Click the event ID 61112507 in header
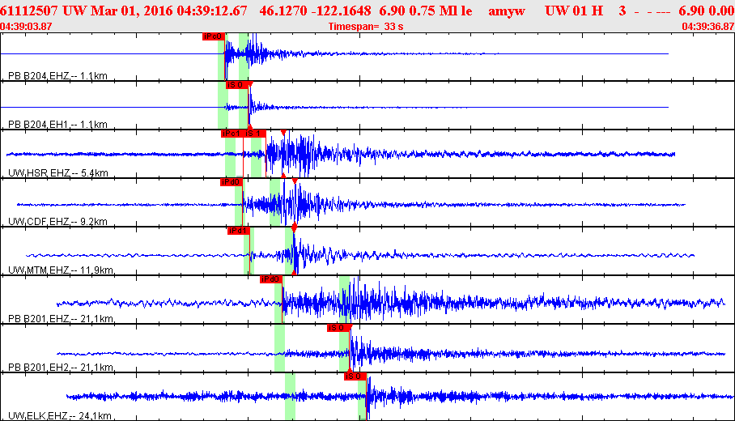 (x=29, y=11)
